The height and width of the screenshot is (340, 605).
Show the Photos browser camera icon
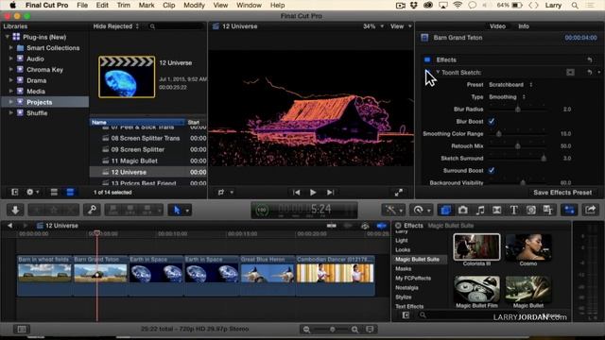tap(462, 210)
